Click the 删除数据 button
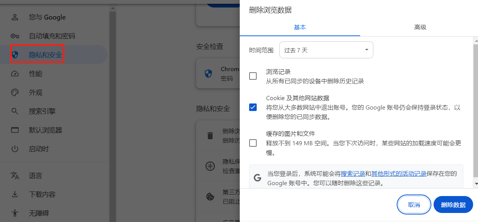 [x=453, y=204]
